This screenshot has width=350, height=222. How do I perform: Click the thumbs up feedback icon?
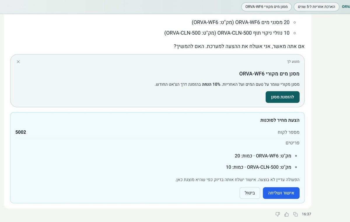[286, 214]
